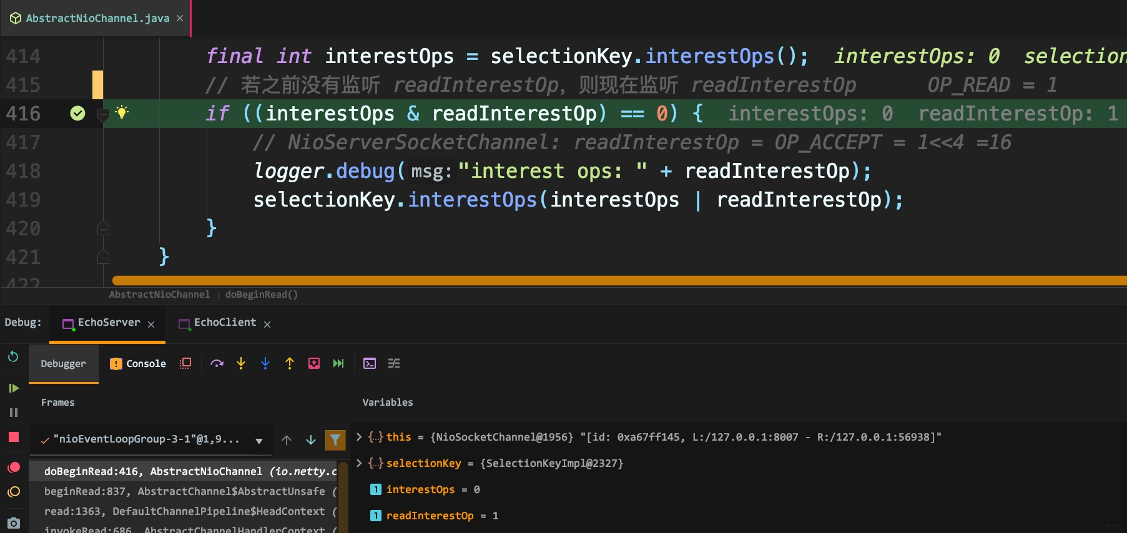Image resolution: width=1127 pixels, height=533 pixels.
Task: Expand the 'this' variable node
Action: pos(359,437)
